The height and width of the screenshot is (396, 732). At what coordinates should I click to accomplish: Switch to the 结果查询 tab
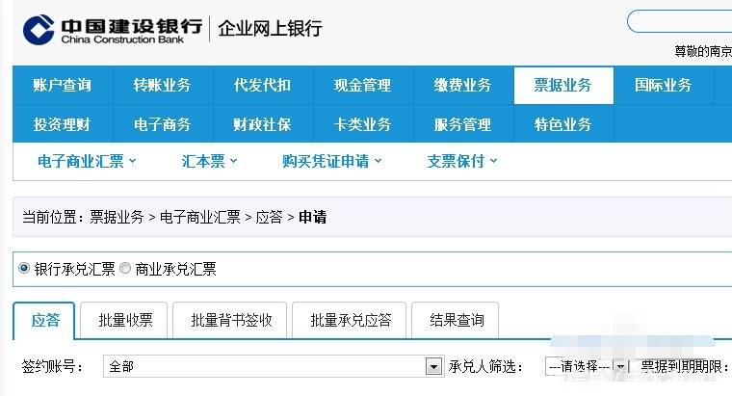pyautogui.click(x=456, y=320)
